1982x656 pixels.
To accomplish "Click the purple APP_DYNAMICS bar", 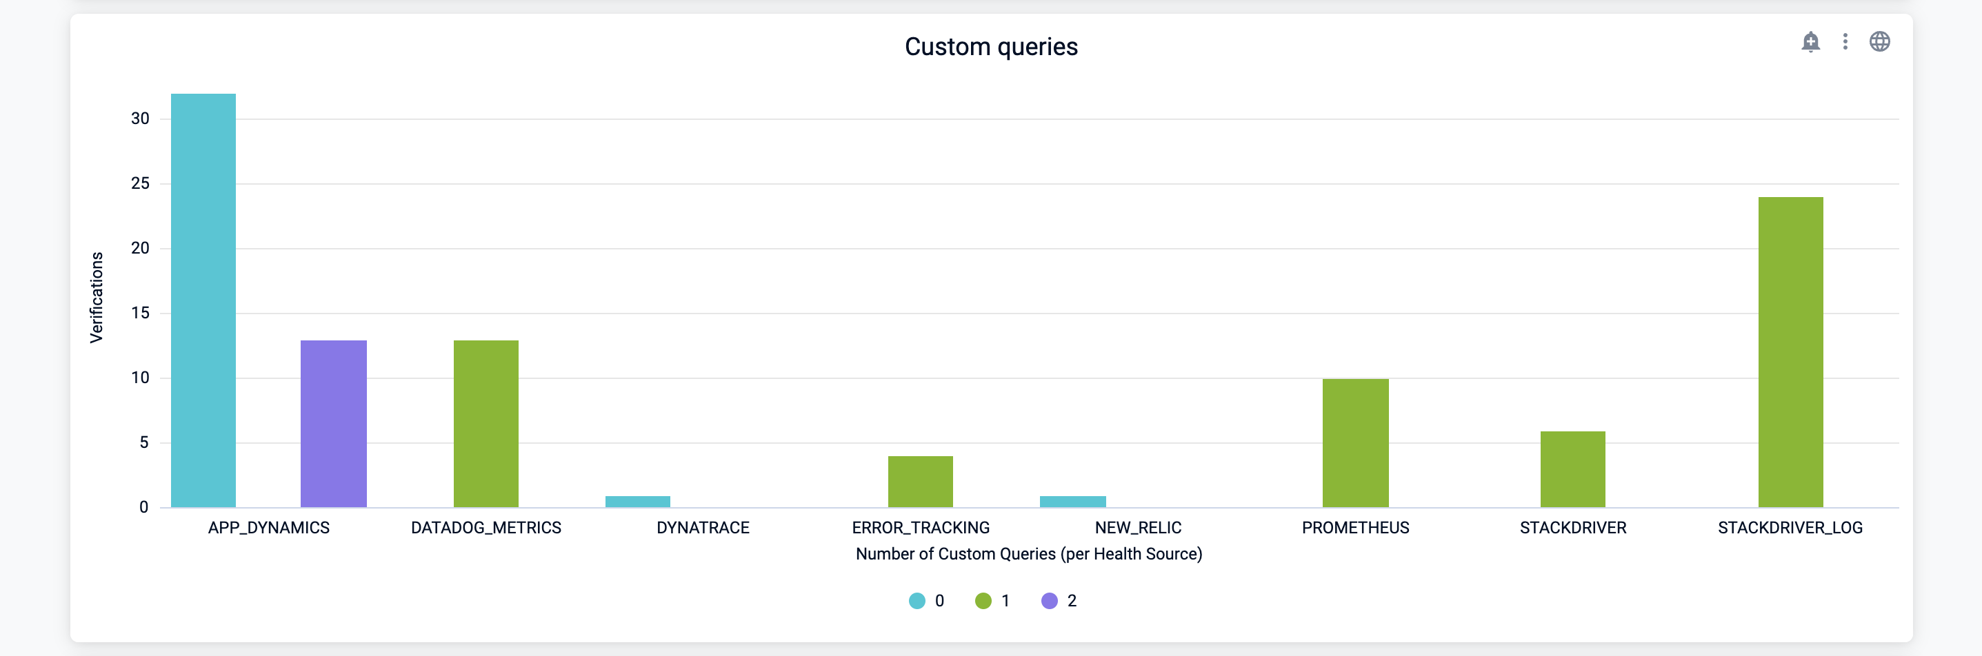I will pos(333,423).
